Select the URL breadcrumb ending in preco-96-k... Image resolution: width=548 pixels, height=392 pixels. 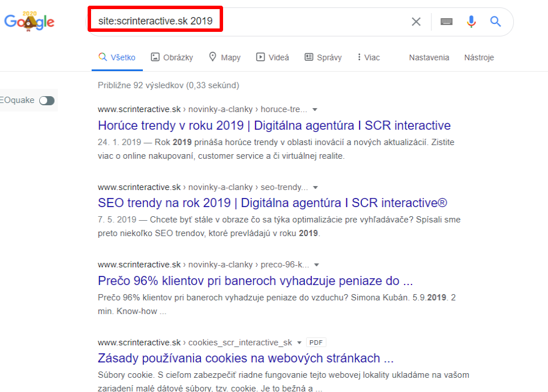pos(203,265)
